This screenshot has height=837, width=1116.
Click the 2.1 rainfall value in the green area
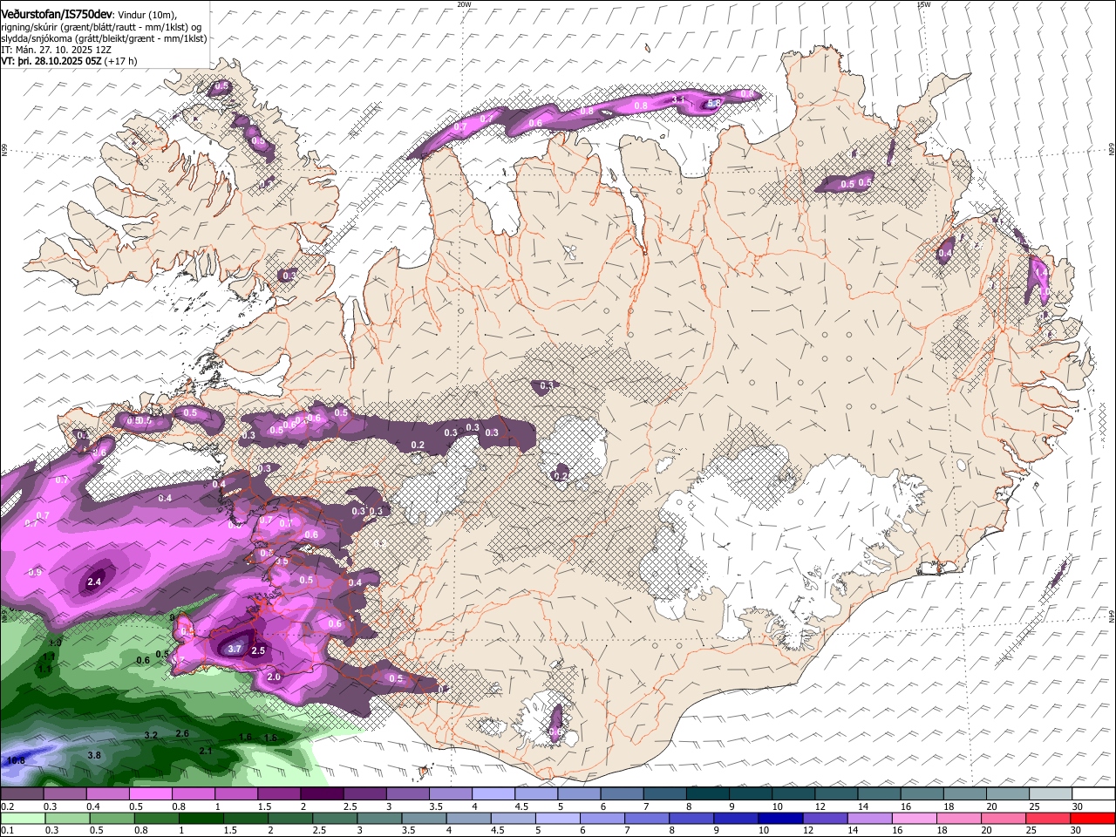(206, 750)
